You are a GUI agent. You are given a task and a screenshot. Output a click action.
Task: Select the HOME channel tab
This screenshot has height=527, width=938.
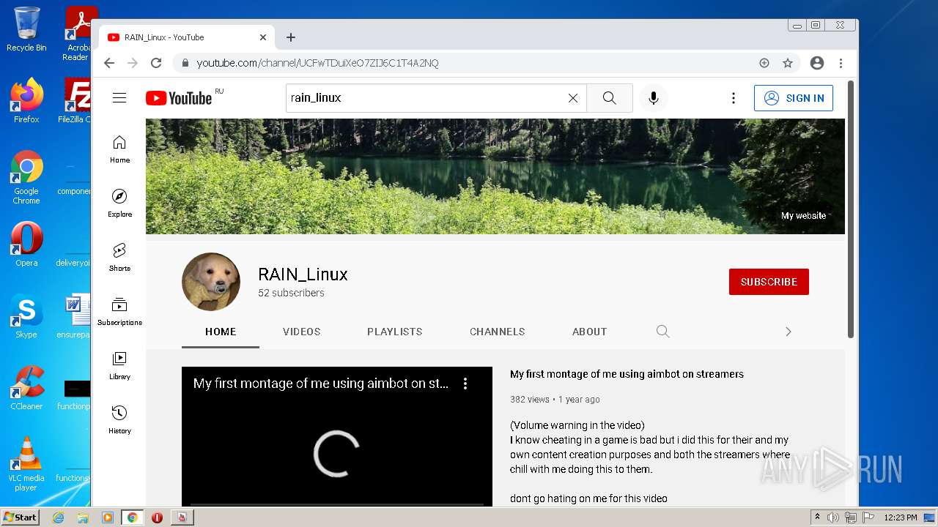coord(221,332)
